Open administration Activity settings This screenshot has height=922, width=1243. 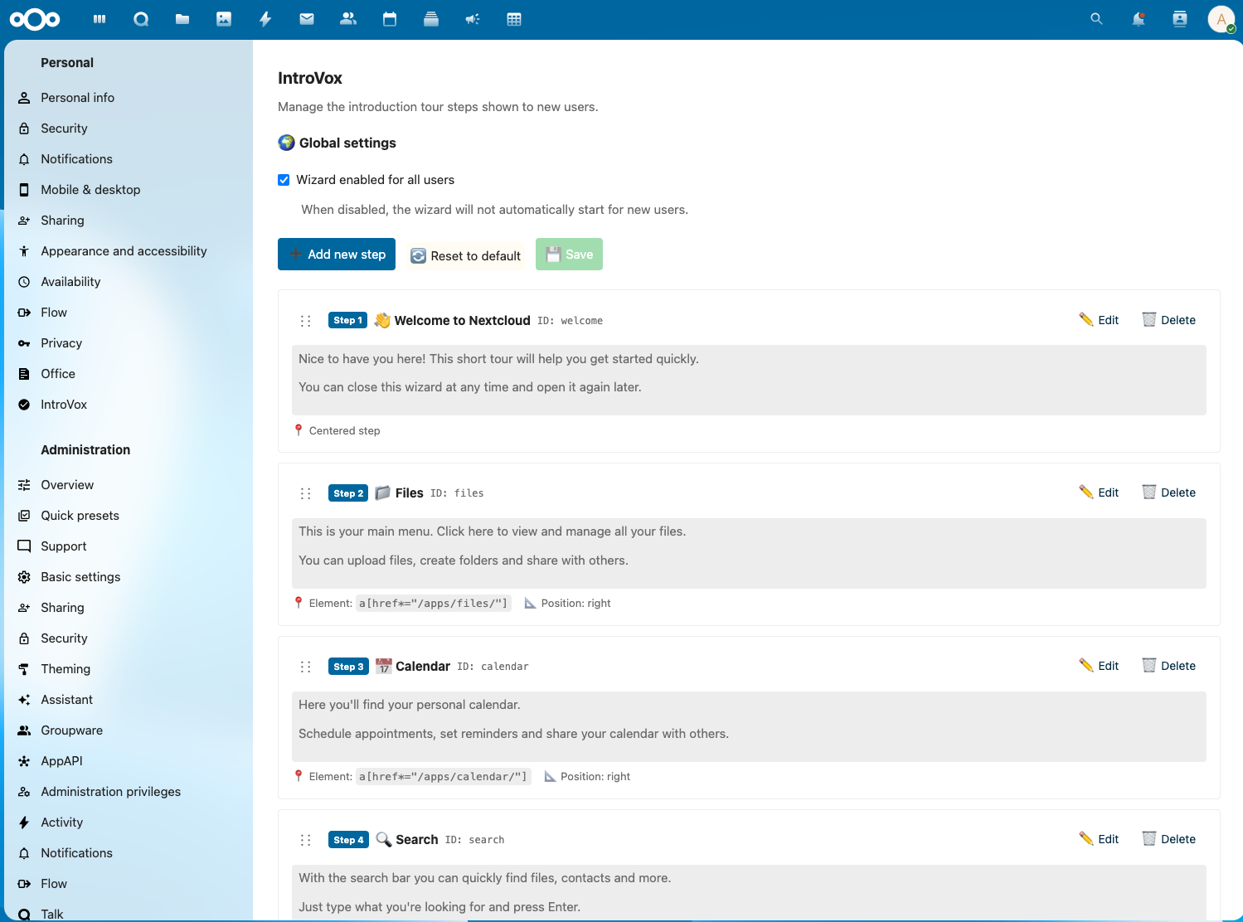129,823
